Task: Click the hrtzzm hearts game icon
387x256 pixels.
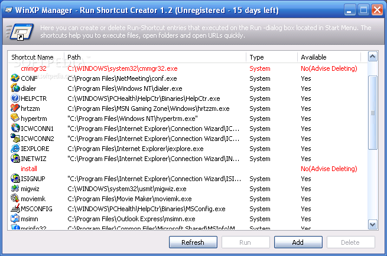Action: tap(15, 108)
